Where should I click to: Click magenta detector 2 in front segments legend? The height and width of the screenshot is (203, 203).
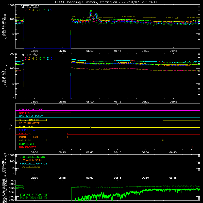(x=26, y=10)
